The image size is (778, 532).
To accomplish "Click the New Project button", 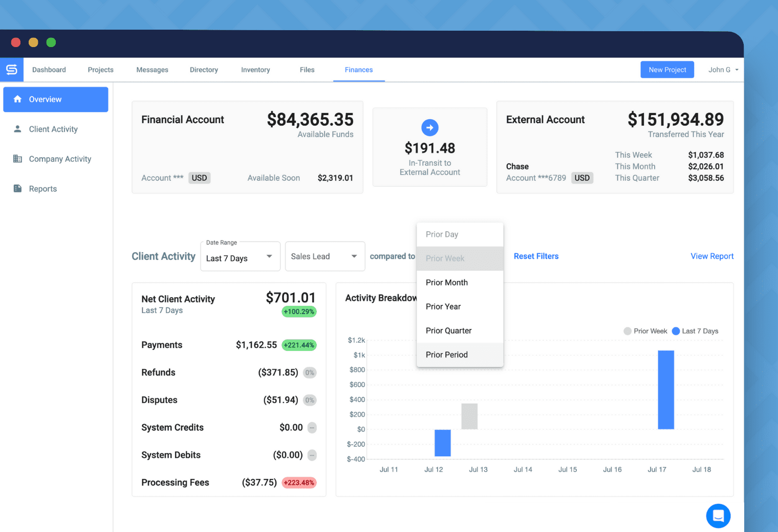I will (667, 70).
